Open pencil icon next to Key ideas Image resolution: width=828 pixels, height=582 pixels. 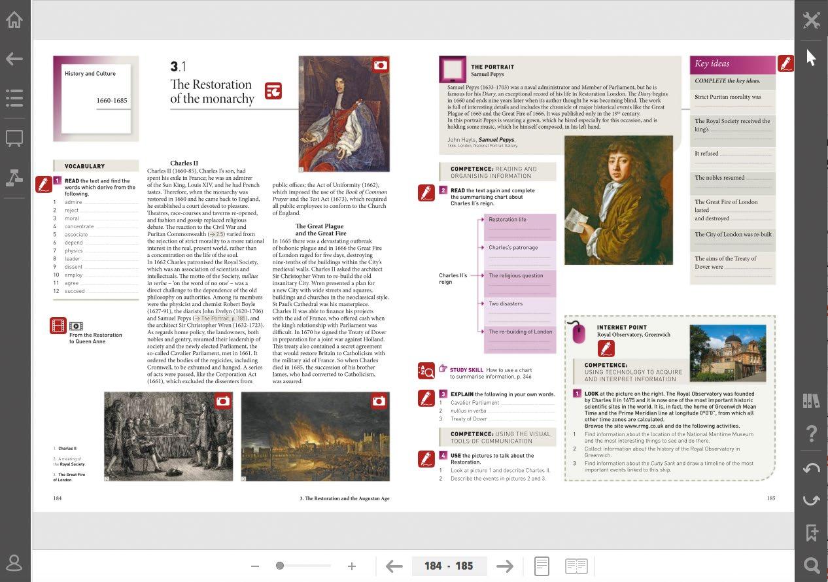[785, 63]
